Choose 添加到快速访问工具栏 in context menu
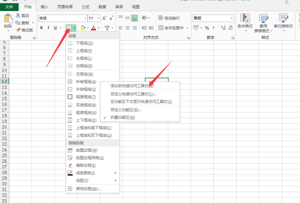This screenshot has width=300, height=203. coord(140,86)
